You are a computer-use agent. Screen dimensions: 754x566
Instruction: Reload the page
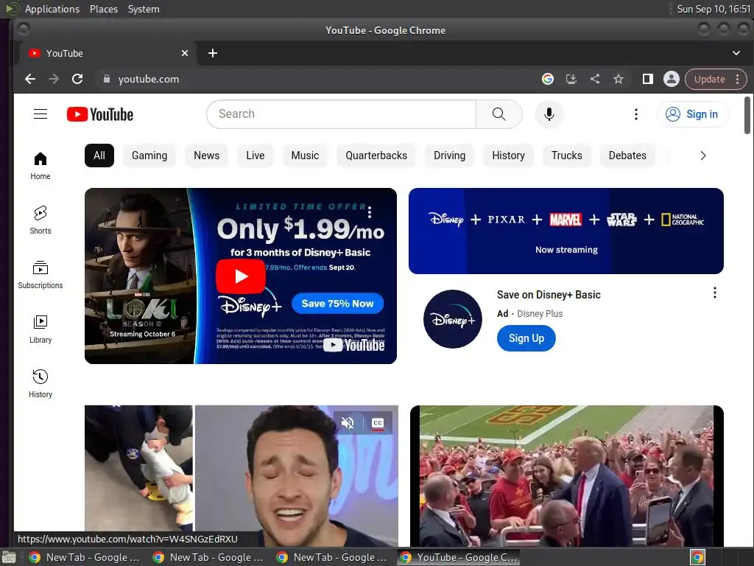pos(77,79)
